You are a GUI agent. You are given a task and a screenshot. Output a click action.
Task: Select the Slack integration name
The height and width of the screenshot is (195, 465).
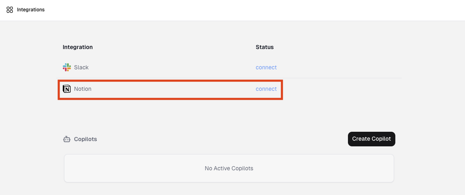(x=81, y=67)
